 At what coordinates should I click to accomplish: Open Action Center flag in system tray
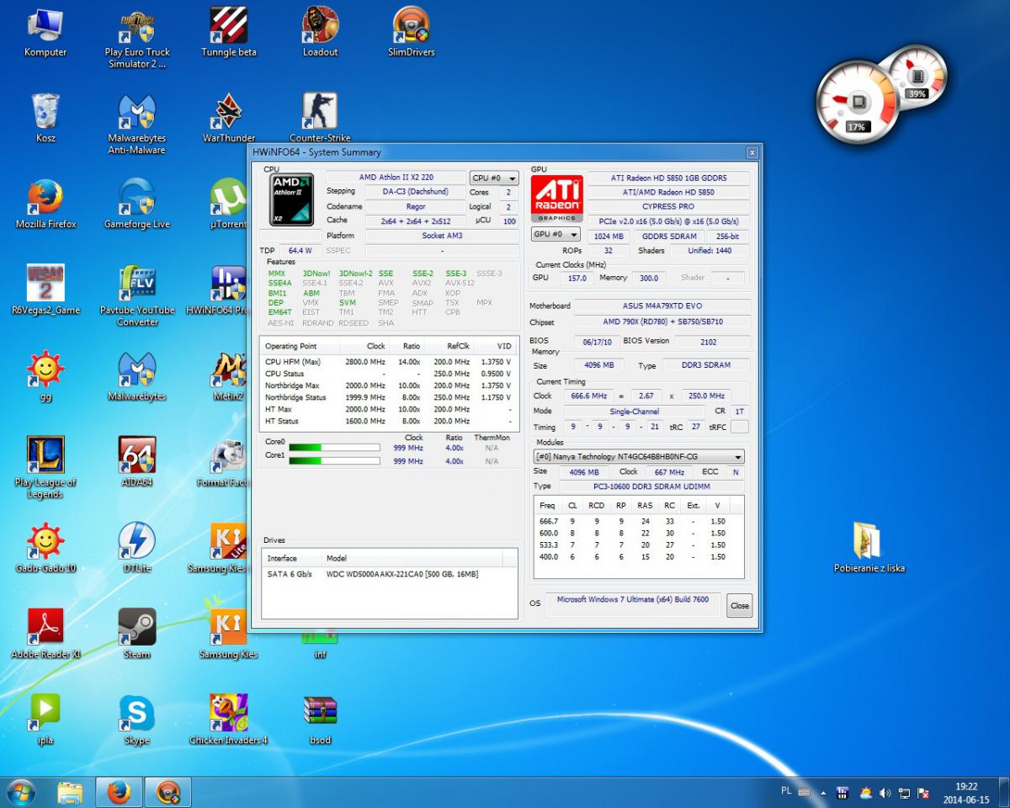coord(923,793)
